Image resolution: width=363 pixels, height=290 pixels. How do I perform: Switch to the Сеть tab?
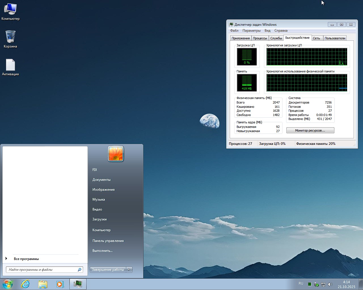(316, 38)
